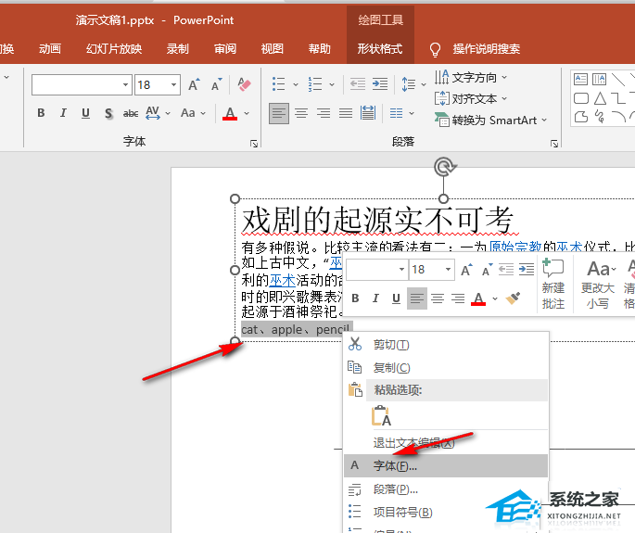Click format painter in mini toolbar
635x533 pixels.
tap(514, 298)
